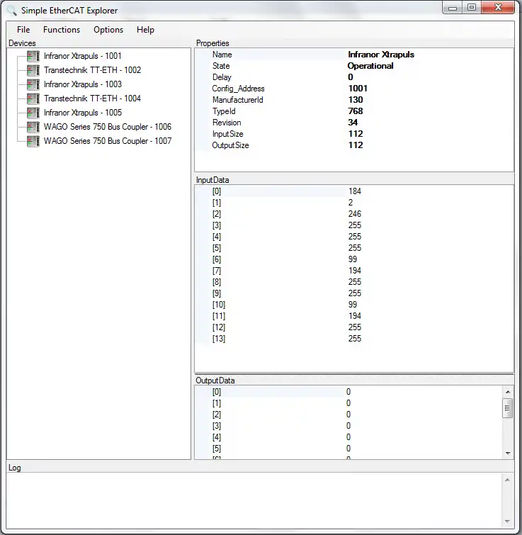Select InputData index [10]
The width and height of the screenshot is (522, 535).
point(219,305)
